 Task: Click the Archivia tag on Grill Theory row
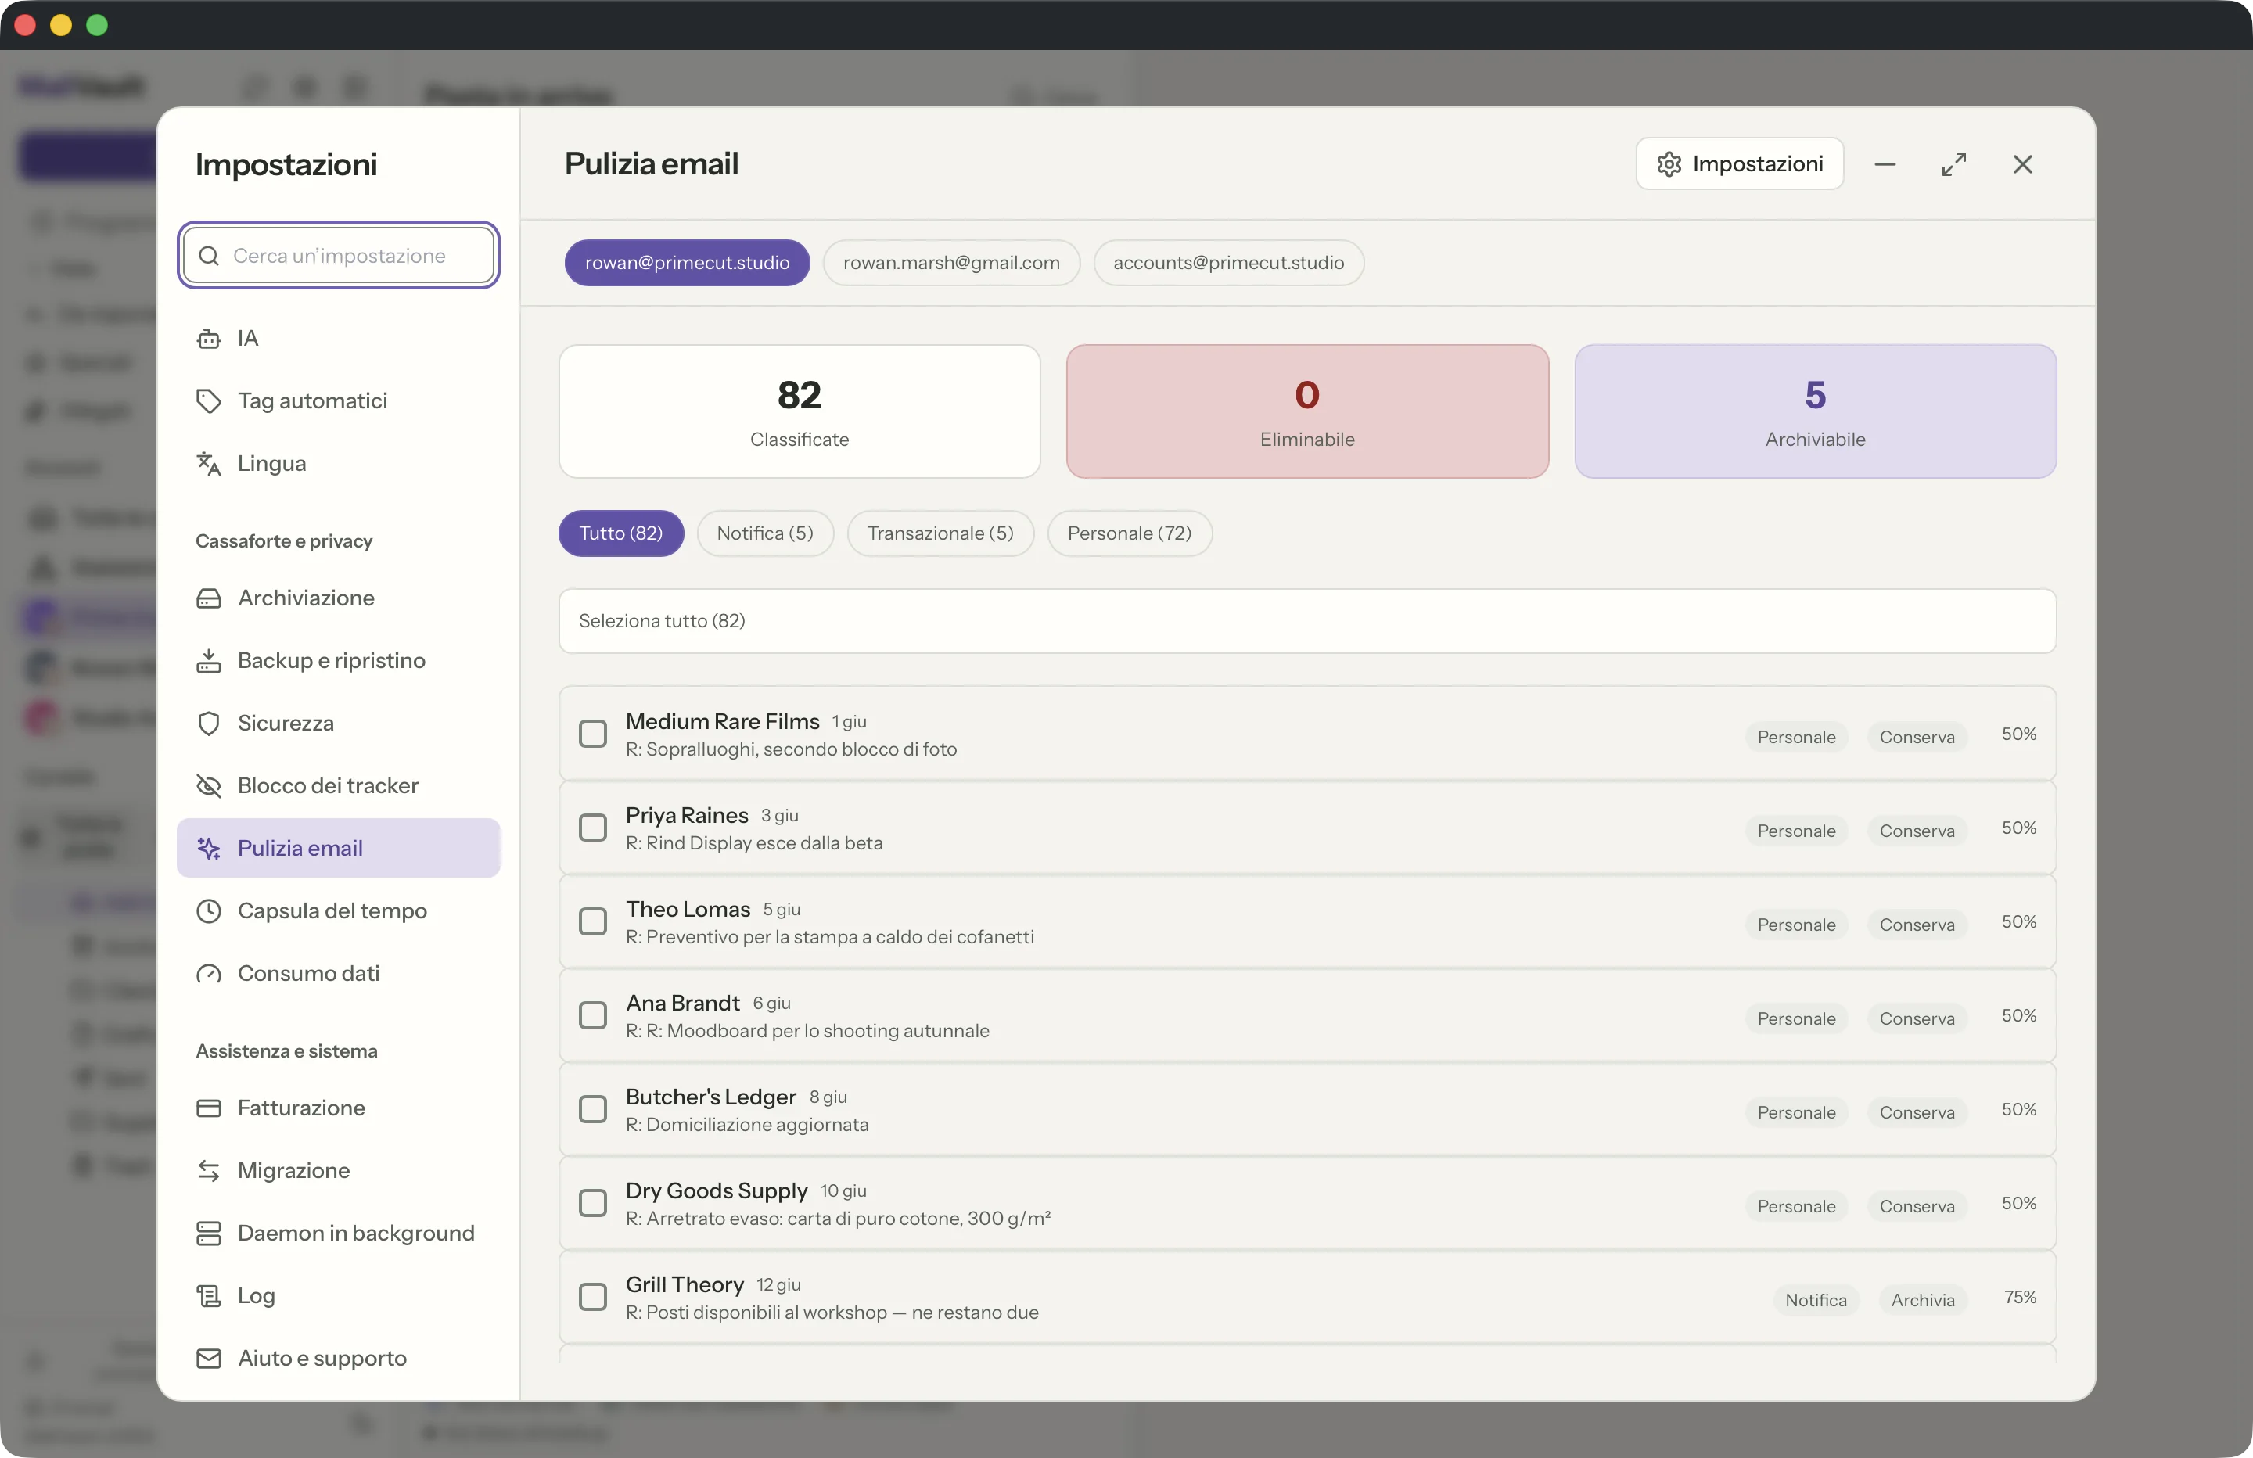click(x=1921, y=1299)
